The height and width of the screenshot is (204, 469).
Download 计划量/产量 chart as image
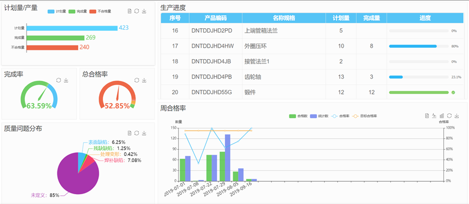(144, 11)
